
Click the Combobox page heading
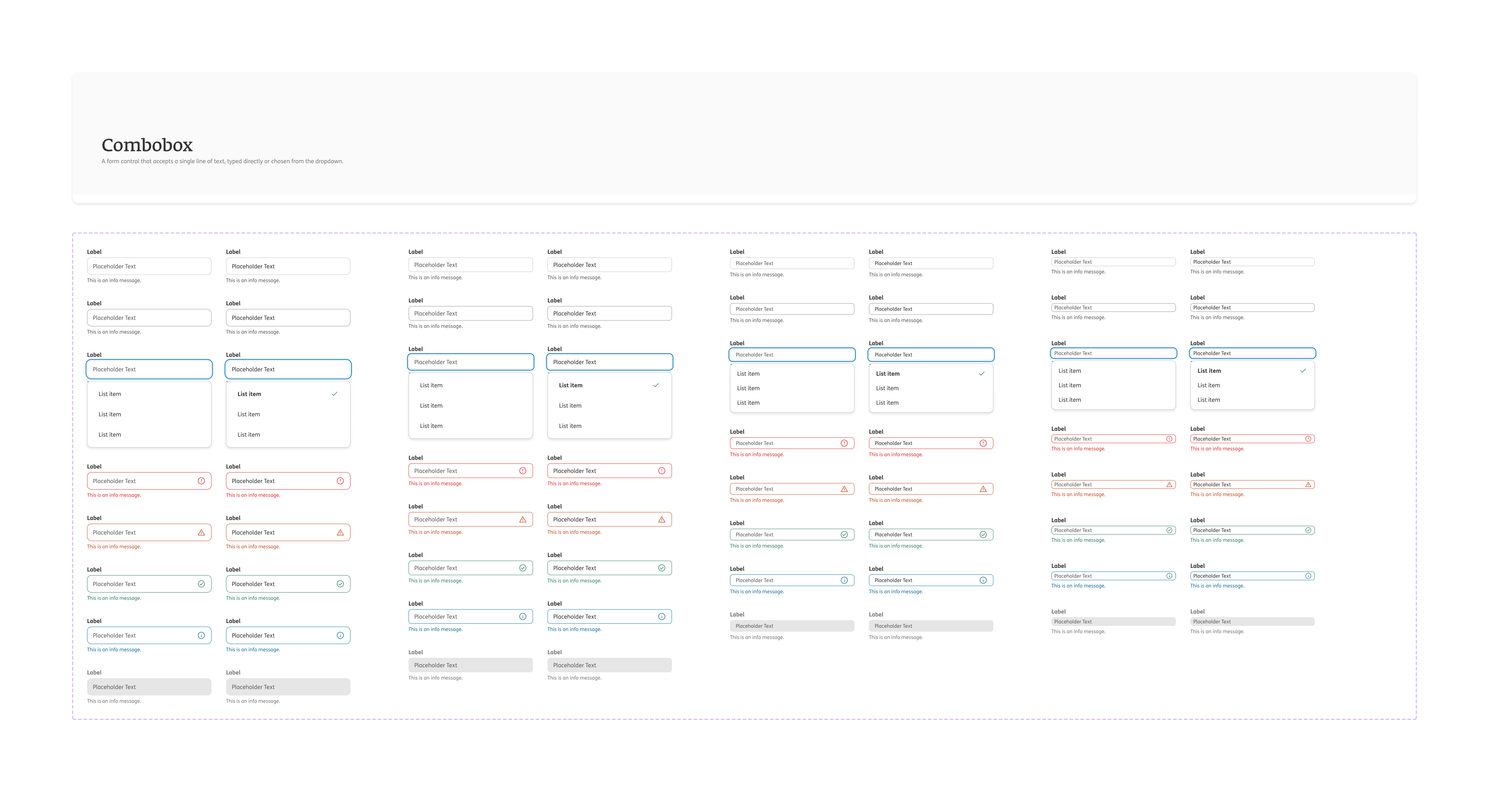point(147,145)
